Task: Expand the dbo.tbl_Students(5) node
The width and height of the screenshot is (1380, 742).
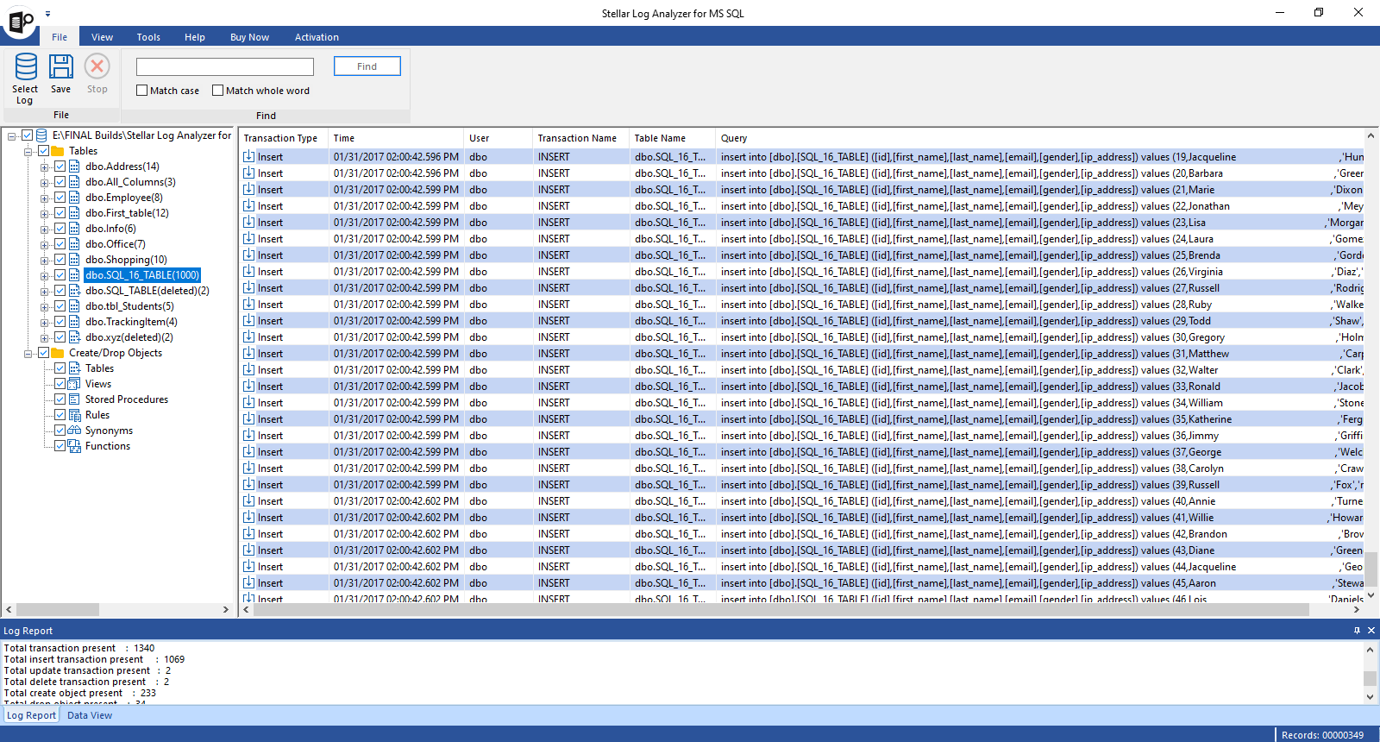Action: click(x=45, y=306)
